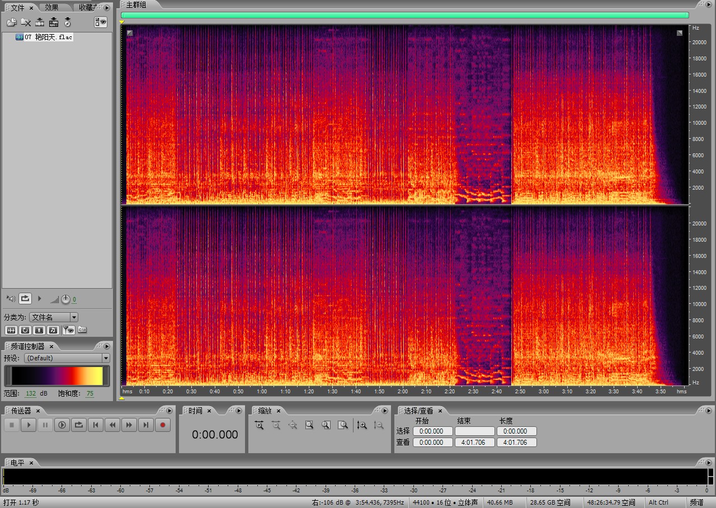Click the file preview play triangle
Screen dimensions: 716x508
pyautogui.click(x=40, y=299)
